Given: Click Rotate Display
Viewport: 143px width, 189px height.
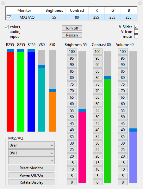Looking at the screenshot, I should pyautogui.click(x=31, y=182).
